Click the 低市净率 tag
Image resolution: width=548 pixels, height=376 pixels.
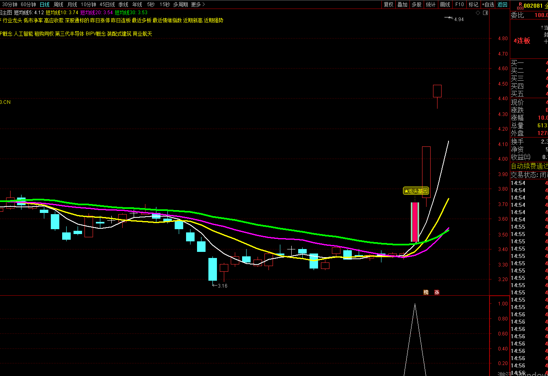coord(33,20)
